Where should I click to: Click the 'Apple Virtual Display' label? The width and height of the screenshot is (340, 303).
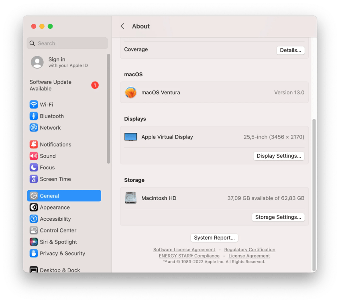click(167, 137)
